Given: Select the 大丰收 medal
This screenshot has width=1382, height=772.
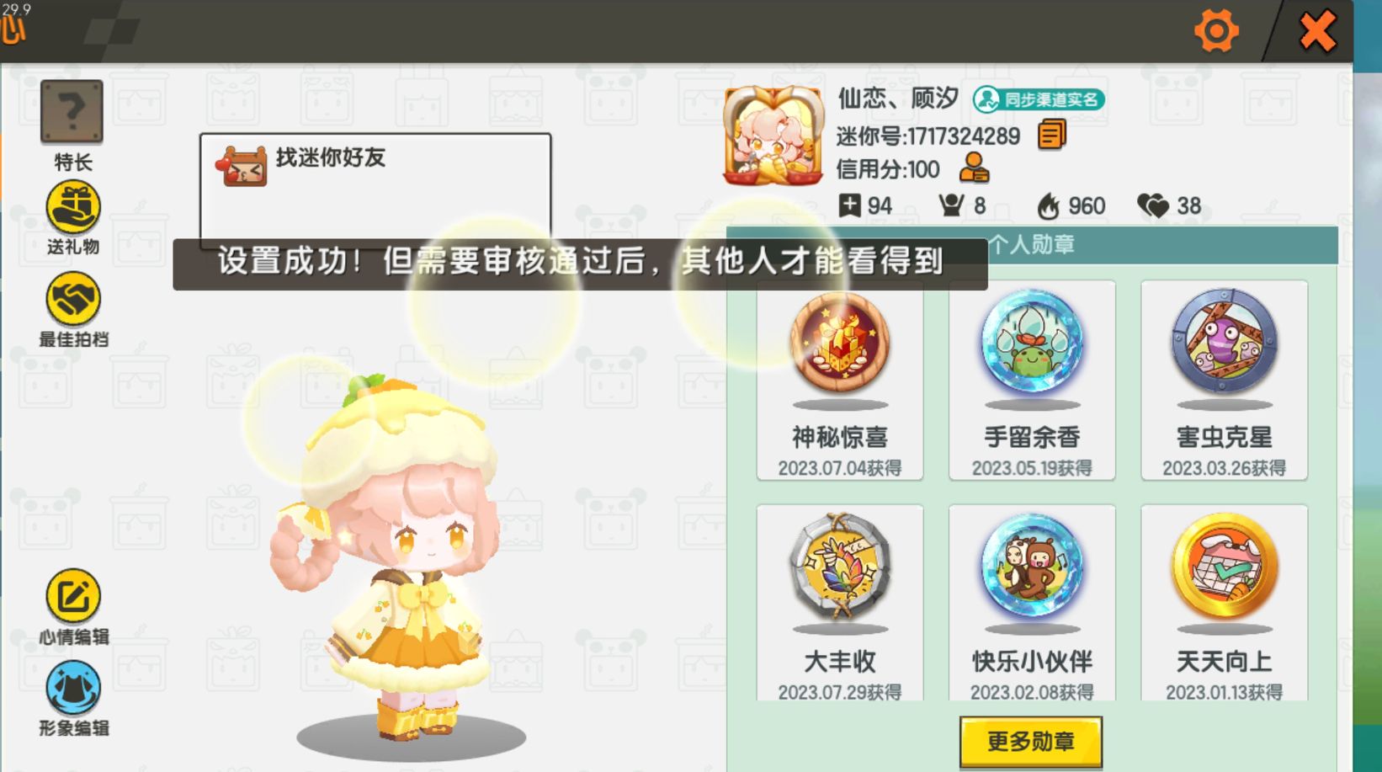Looking at the screenshot, I should [840, 603].
